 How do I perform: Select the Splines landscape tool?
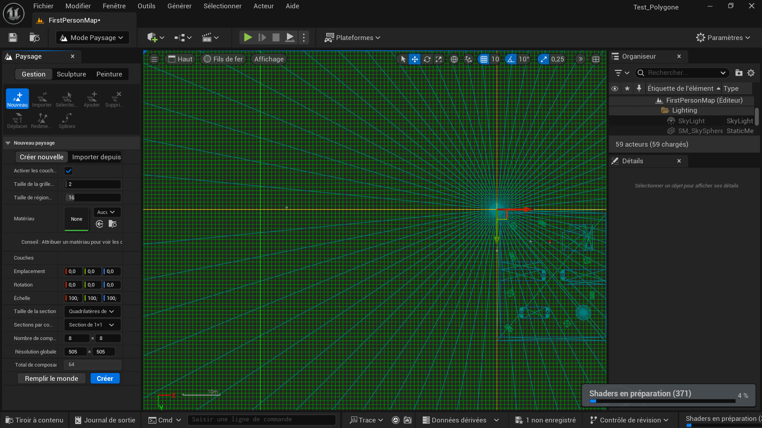67,120
